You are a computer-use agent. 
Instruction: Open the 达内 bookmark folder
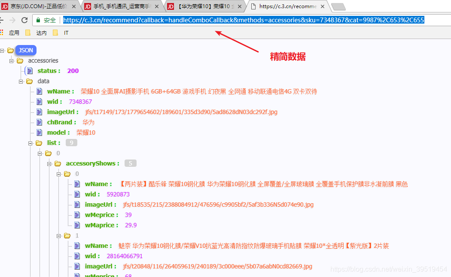(x=36, y=33)
